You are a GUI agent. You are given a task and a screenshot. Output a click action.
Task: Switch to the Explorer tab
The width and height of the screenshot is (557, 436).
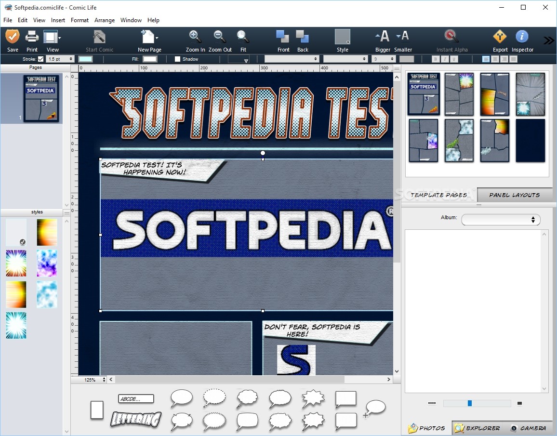478,428
